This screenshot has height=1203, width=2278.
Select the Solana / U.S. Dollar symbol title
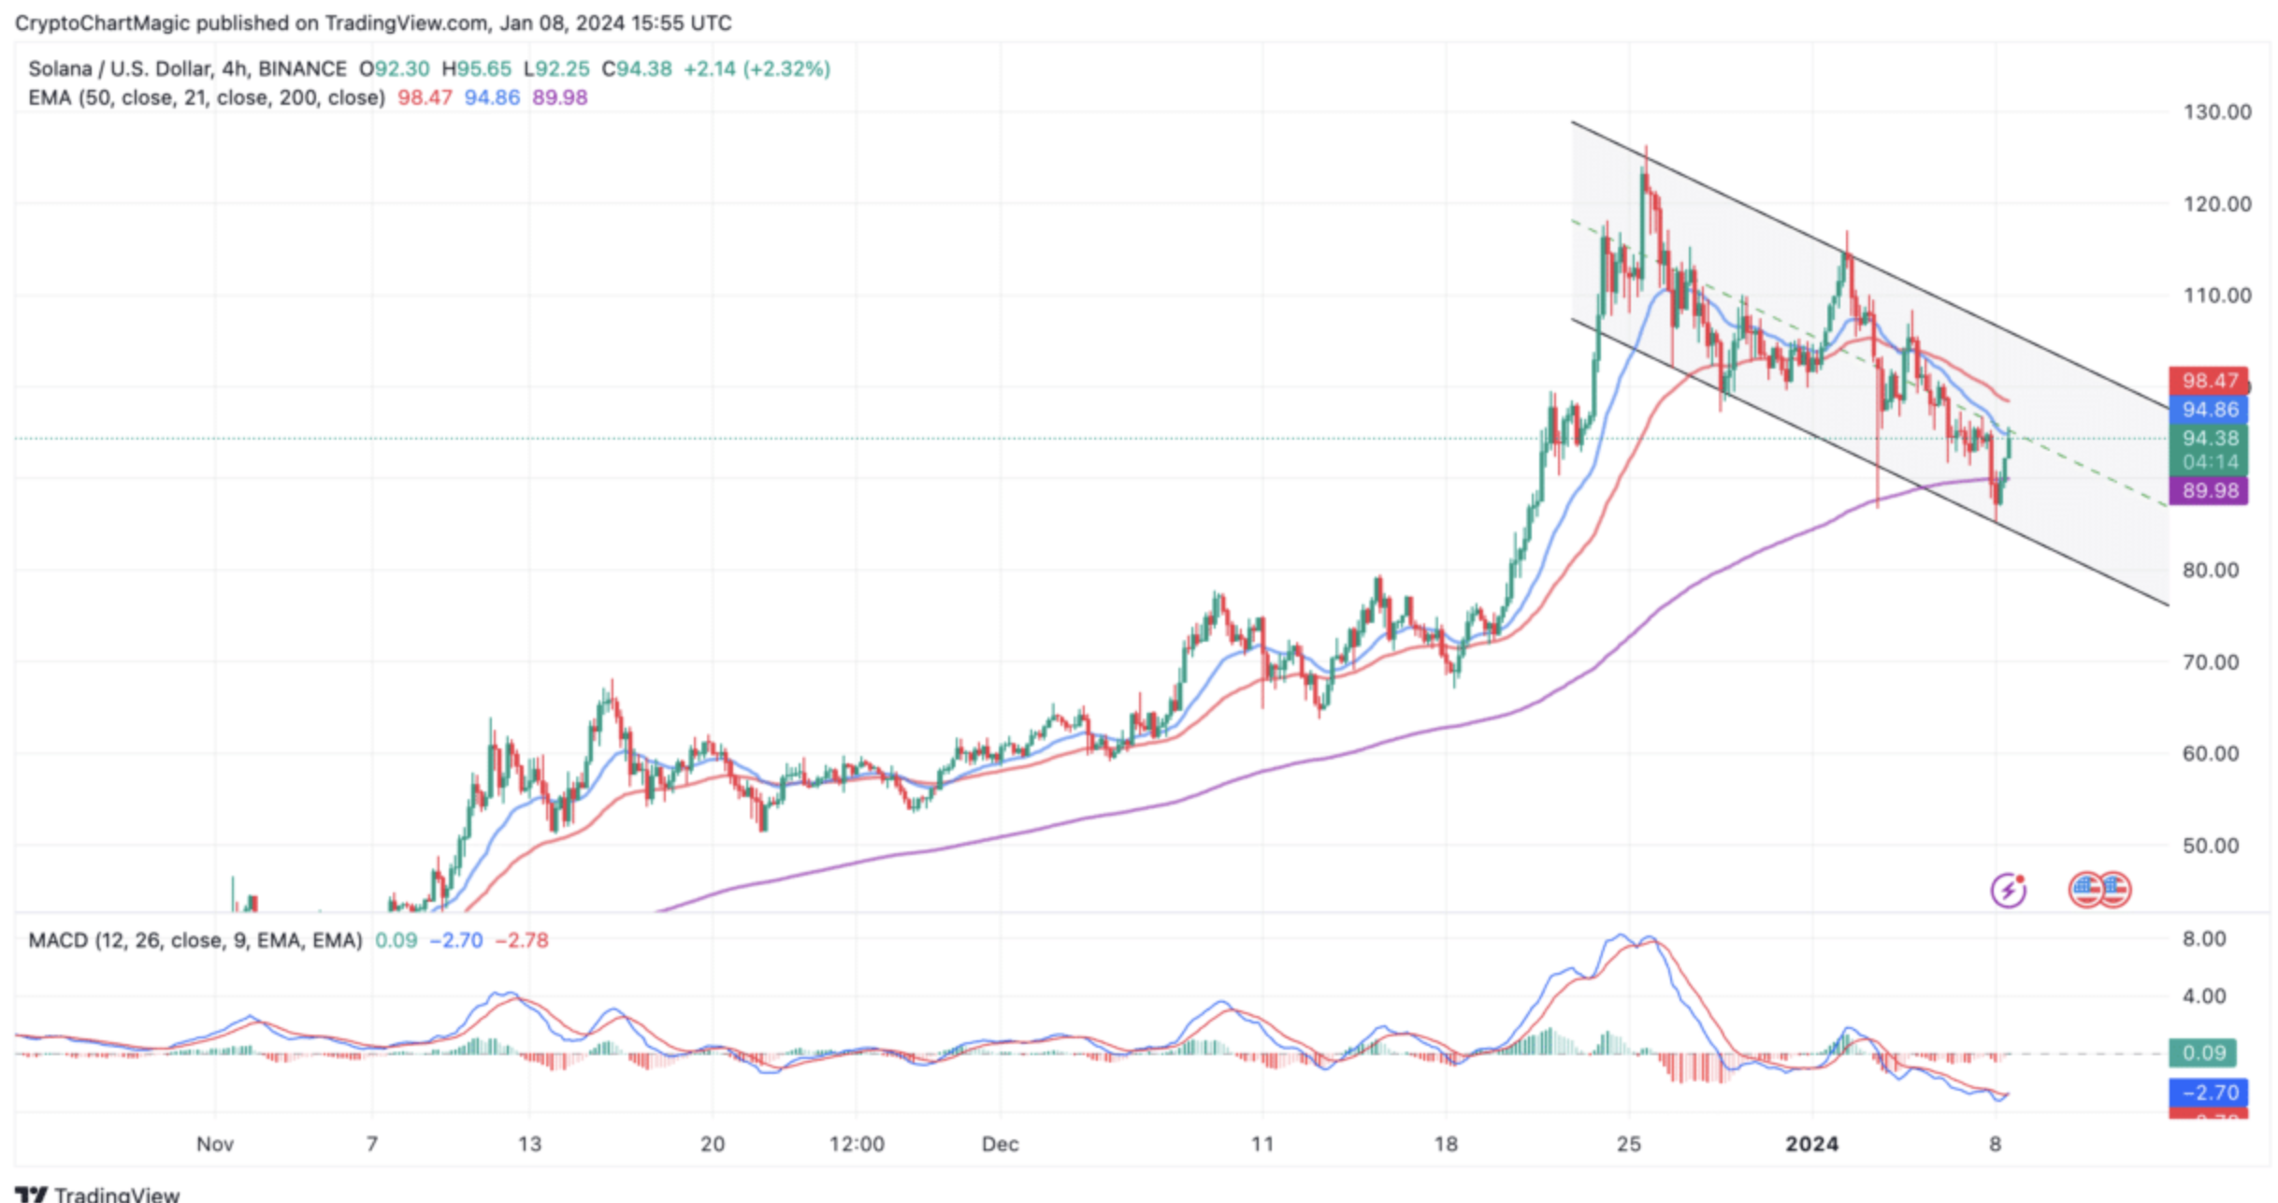pyautogui.click(x=120, y=69)
